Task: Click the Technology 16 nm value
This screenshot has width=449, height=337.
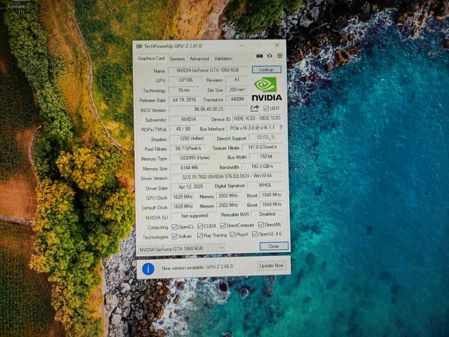Action: tap(184, 90)
